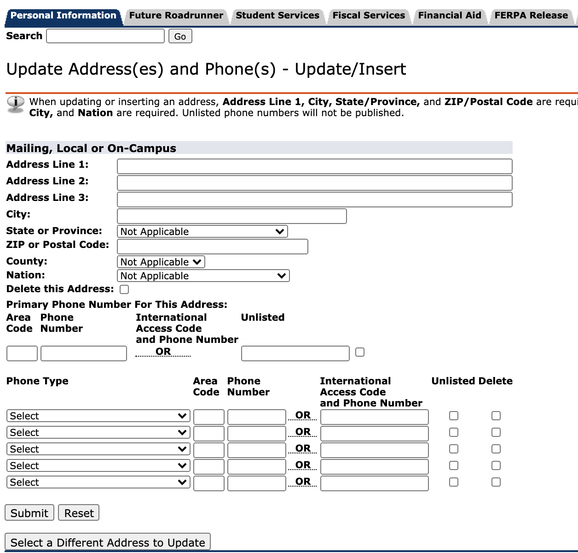The image size is (578, 553).
Task: Open the FERPA Release tab
Action: (x=530, y=15)
